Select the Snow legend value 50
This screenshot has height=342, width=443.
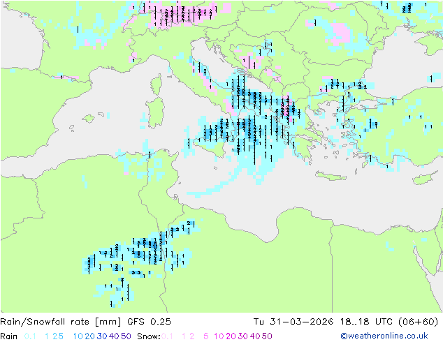point(267,336)
